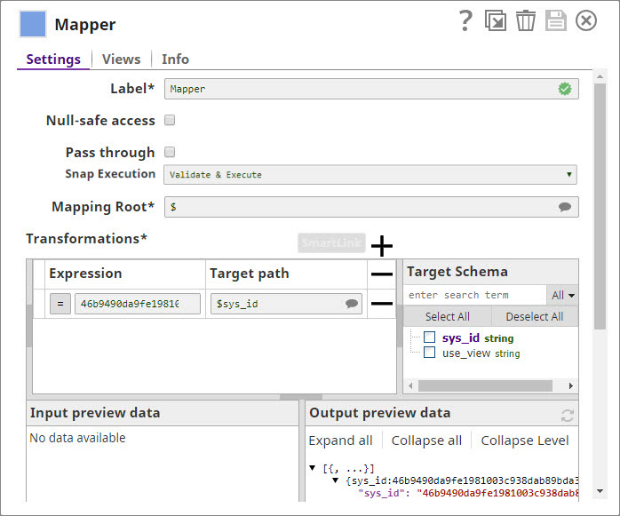Open the All filter dropdown in Target Schema
The width and height of the screenshot is (620, 516).
(562, 295)
